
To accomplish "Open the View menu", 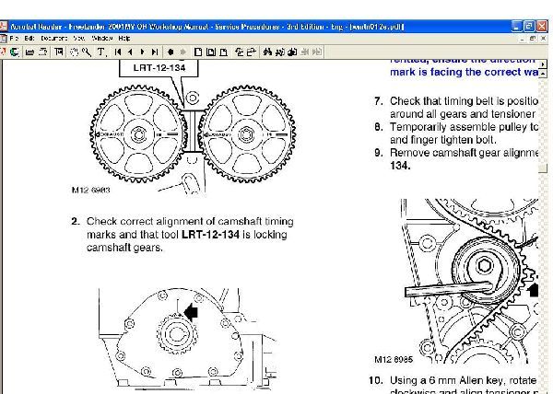I will tap(79, 38).
